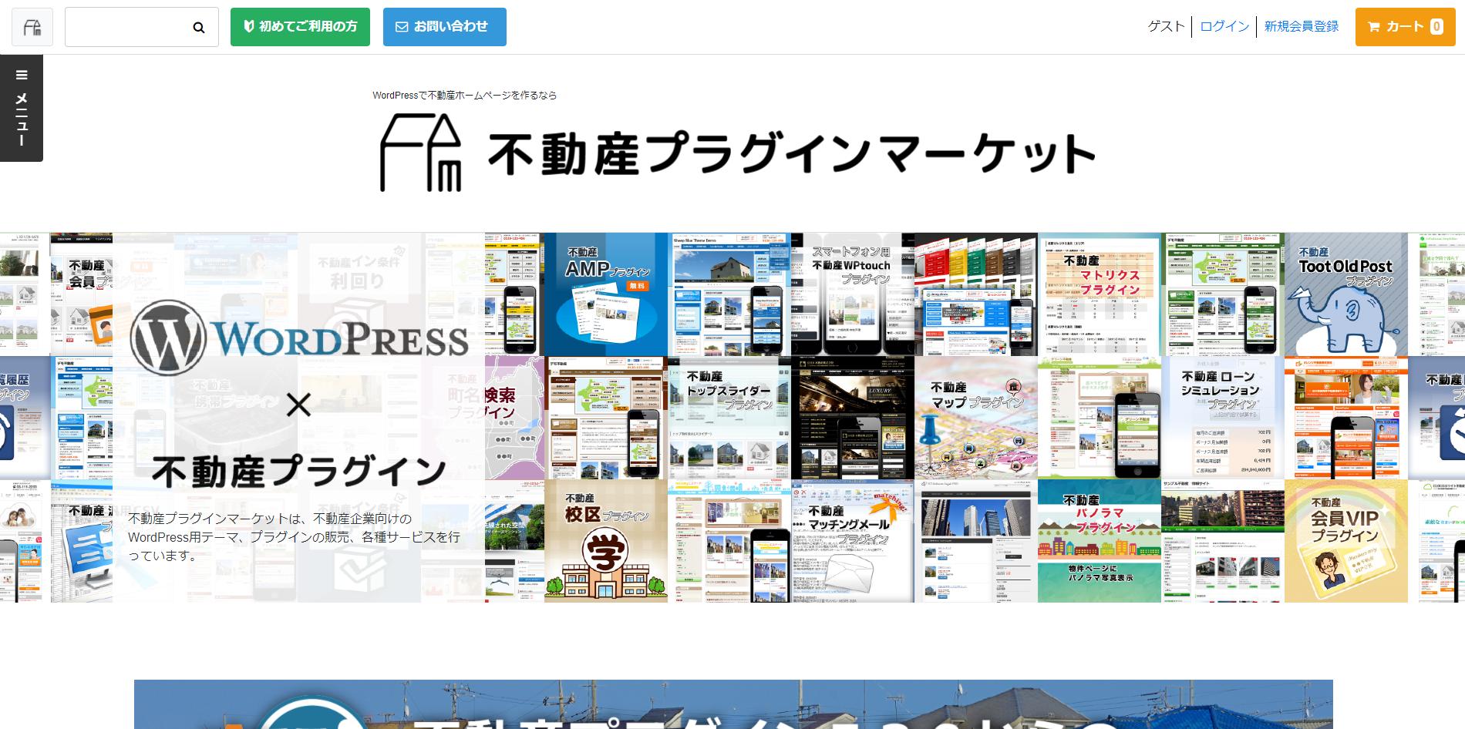The width and height of the screenshot is (1465, 729).
Task: Open the 不動産 トップスライダー thumbnail
Action: click(x=729, y=418)
